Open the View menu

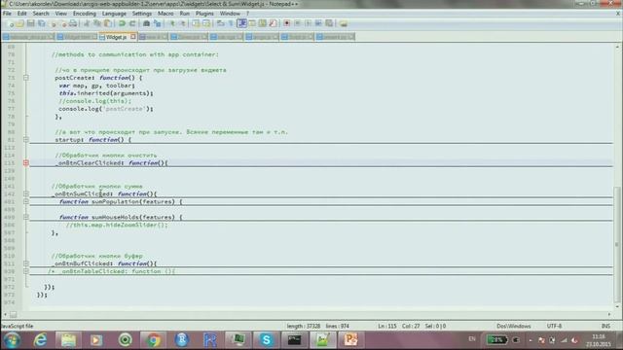click(60, 14)
